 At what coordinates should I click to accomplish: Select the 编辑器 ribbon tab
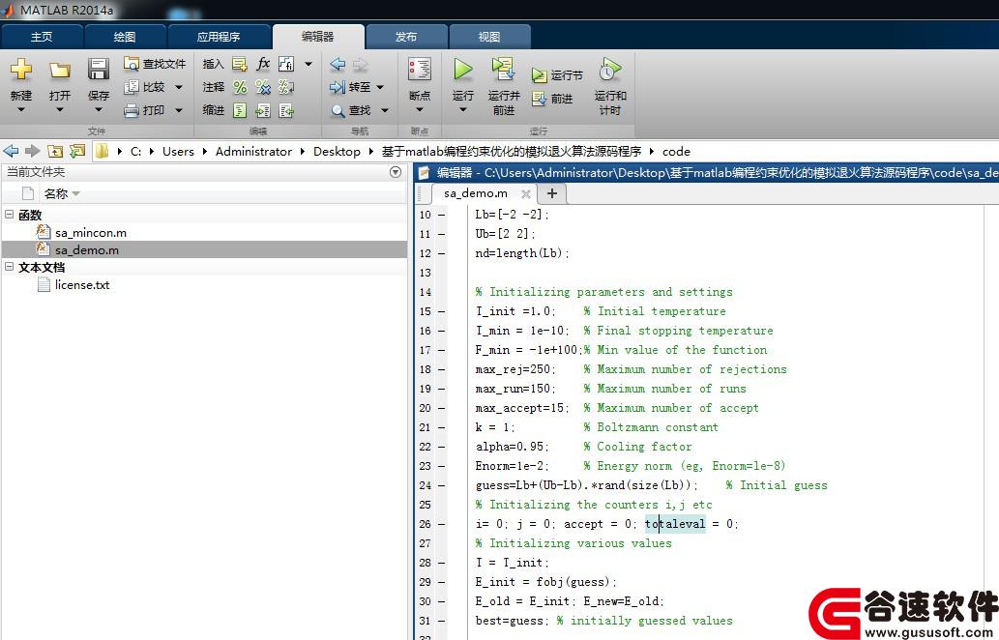click(x=318, y=37)
